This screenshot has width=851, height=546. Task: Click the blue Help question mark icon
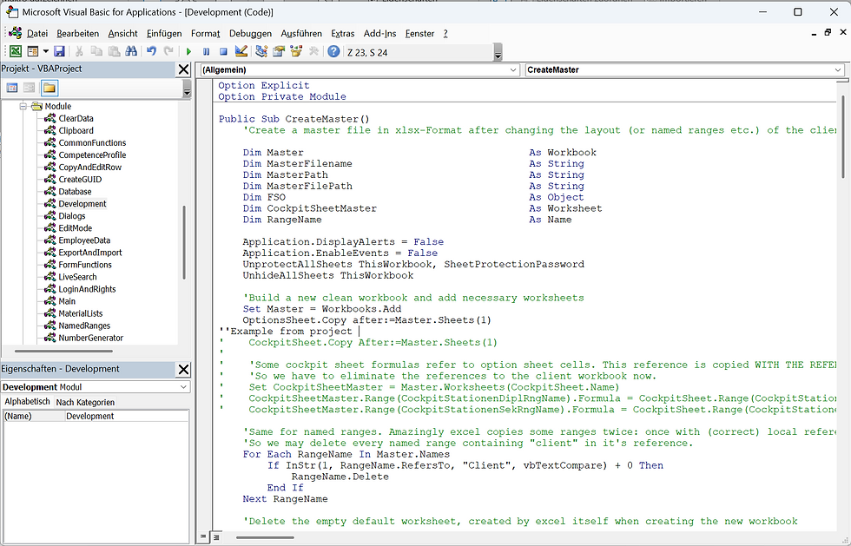point(333,51)
